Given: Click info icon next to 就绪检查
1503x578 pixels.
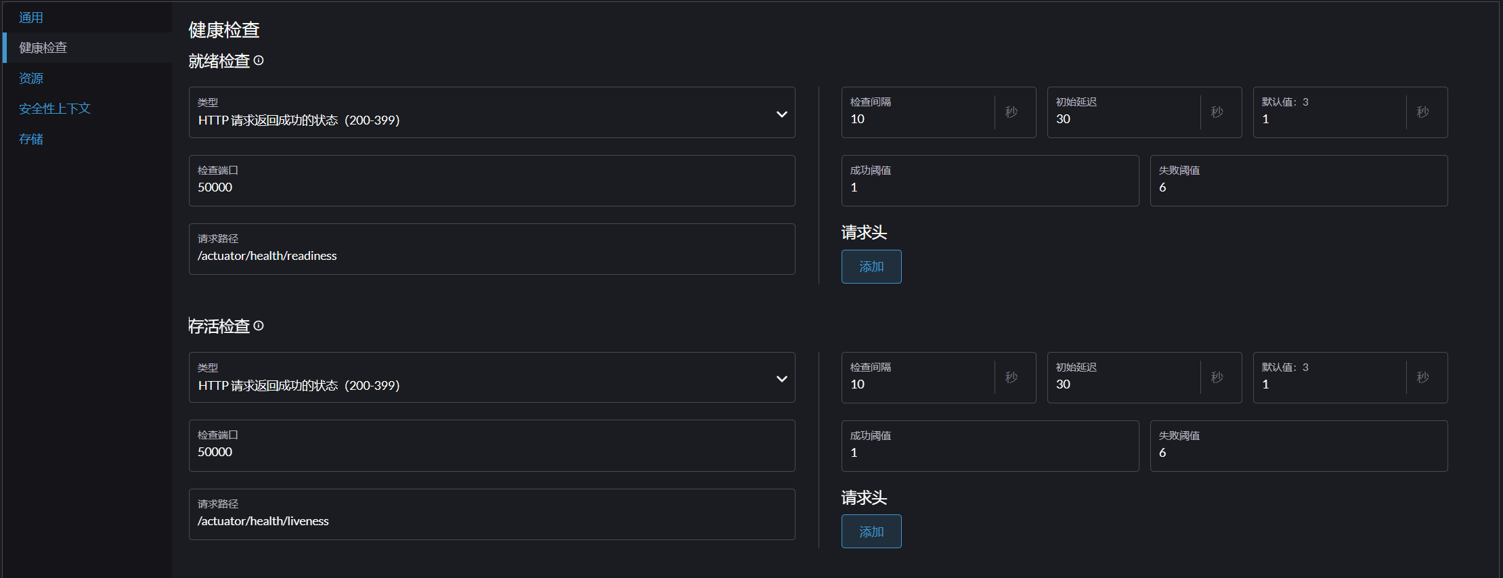Looking at the screenshot, I should click(x=259, y=61).
